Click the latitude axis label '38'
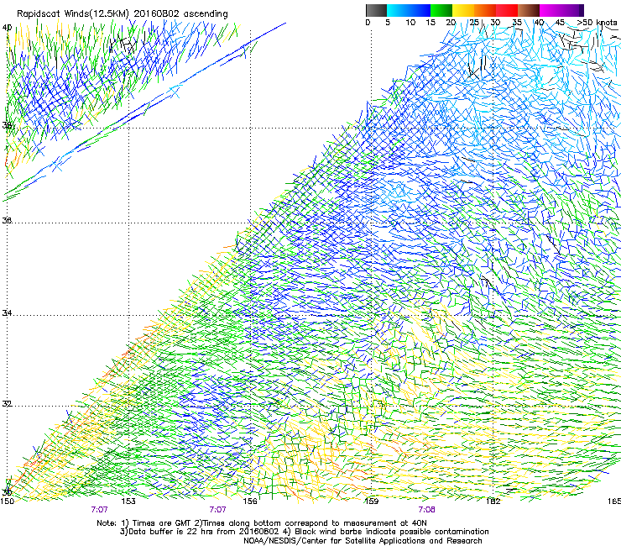 pos(7,125)
